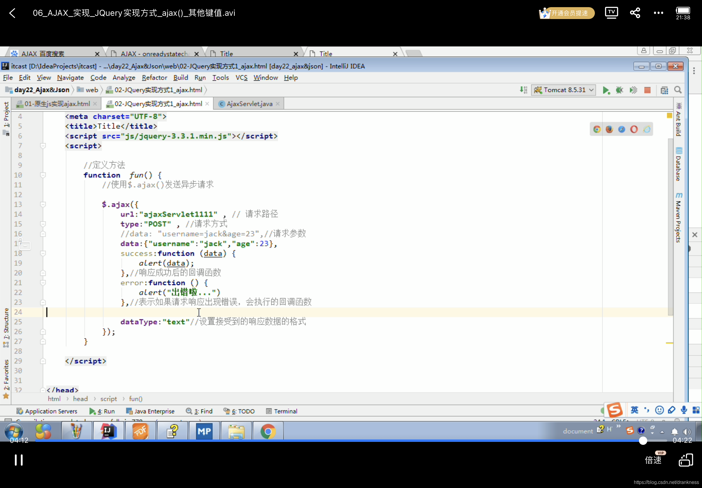Screen dimensions: 702x488
Task: Toggle the Favorites tool window
Action: (x=6, y=379)
